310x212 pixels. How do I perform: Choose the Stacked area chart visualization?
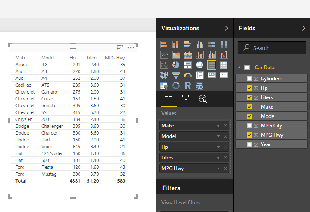(187, 55)
